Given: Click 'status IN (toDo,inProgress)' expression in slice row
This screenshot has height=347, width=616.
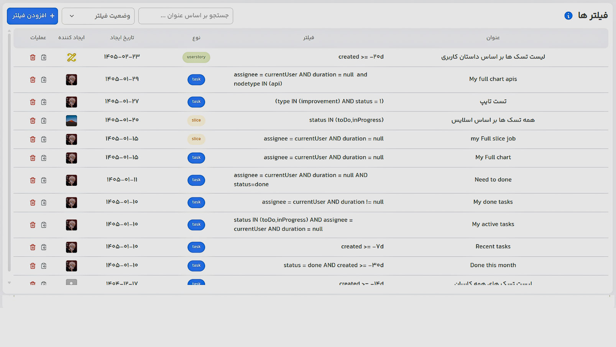Looking at the screenshot, I should tap(346, 120).
